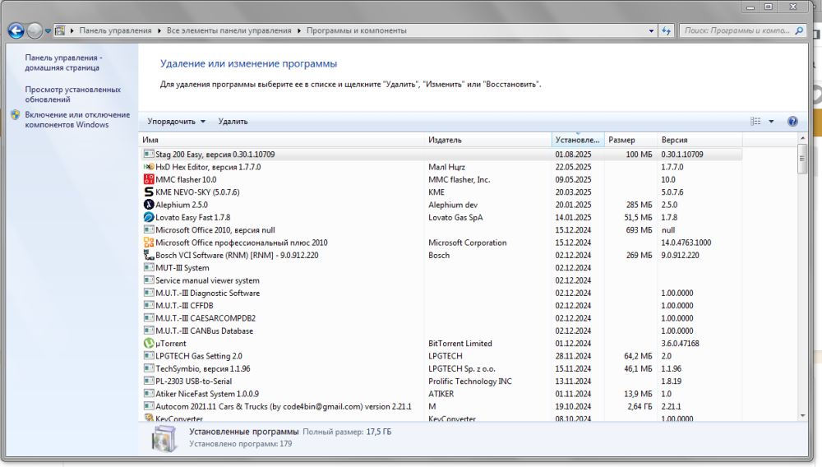Image resolution: width=822 pixels, height=467 pixels.
Task: Sort list by the Установлено column header
Action: pos(578,140)
